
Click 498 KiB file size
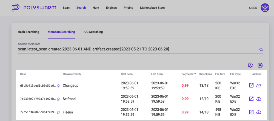tap(218, 112)
